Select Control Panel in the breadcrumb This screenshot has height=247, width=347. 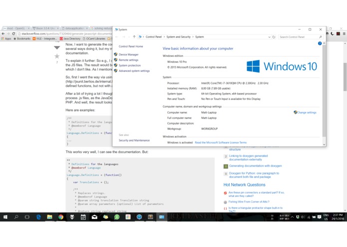154,37
